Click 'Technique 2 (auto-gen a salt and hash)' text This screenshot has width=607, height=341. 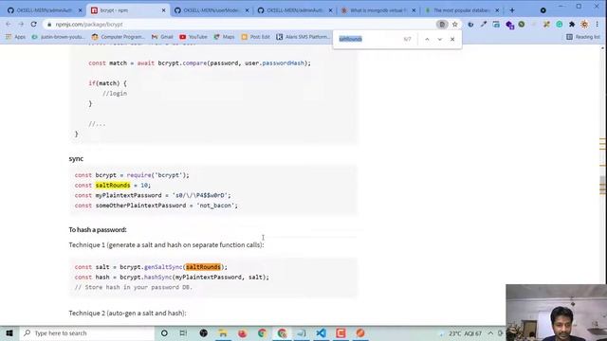point(127,313)
